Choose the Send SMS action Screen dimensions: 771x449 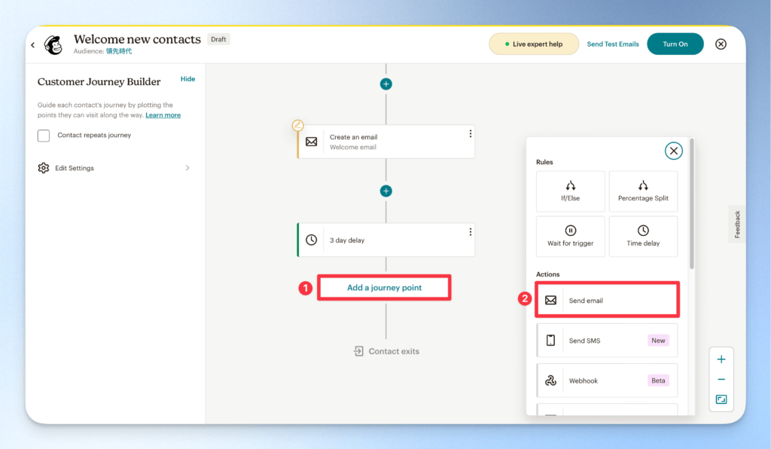[x=608, y=341]
